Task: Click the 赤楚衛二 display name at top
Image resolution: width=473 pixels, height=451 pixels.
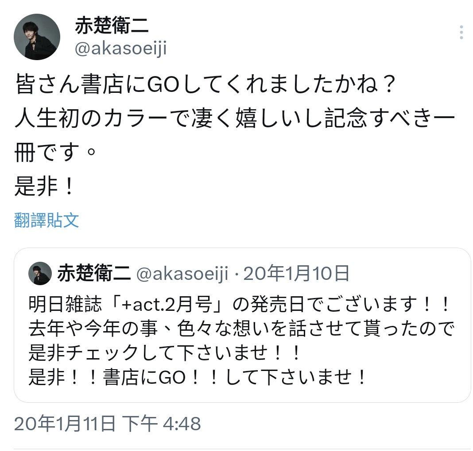Action: pos(112,25)
